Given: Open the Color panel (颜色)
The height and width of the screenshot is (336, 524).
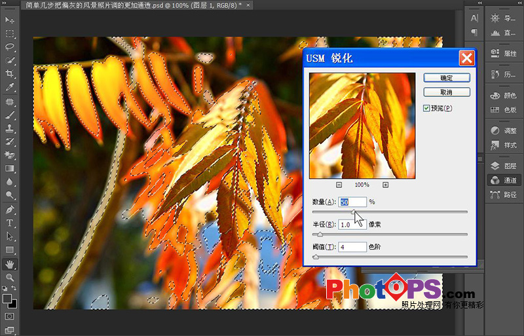Looking at the screenshot, I should tap(504, 96).
